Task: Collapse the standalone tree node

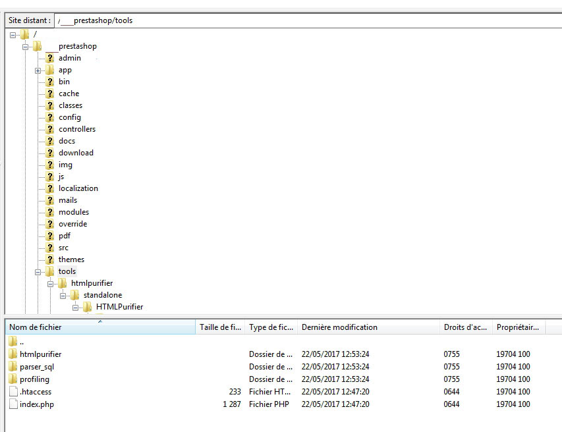Action: click(63, 296)
